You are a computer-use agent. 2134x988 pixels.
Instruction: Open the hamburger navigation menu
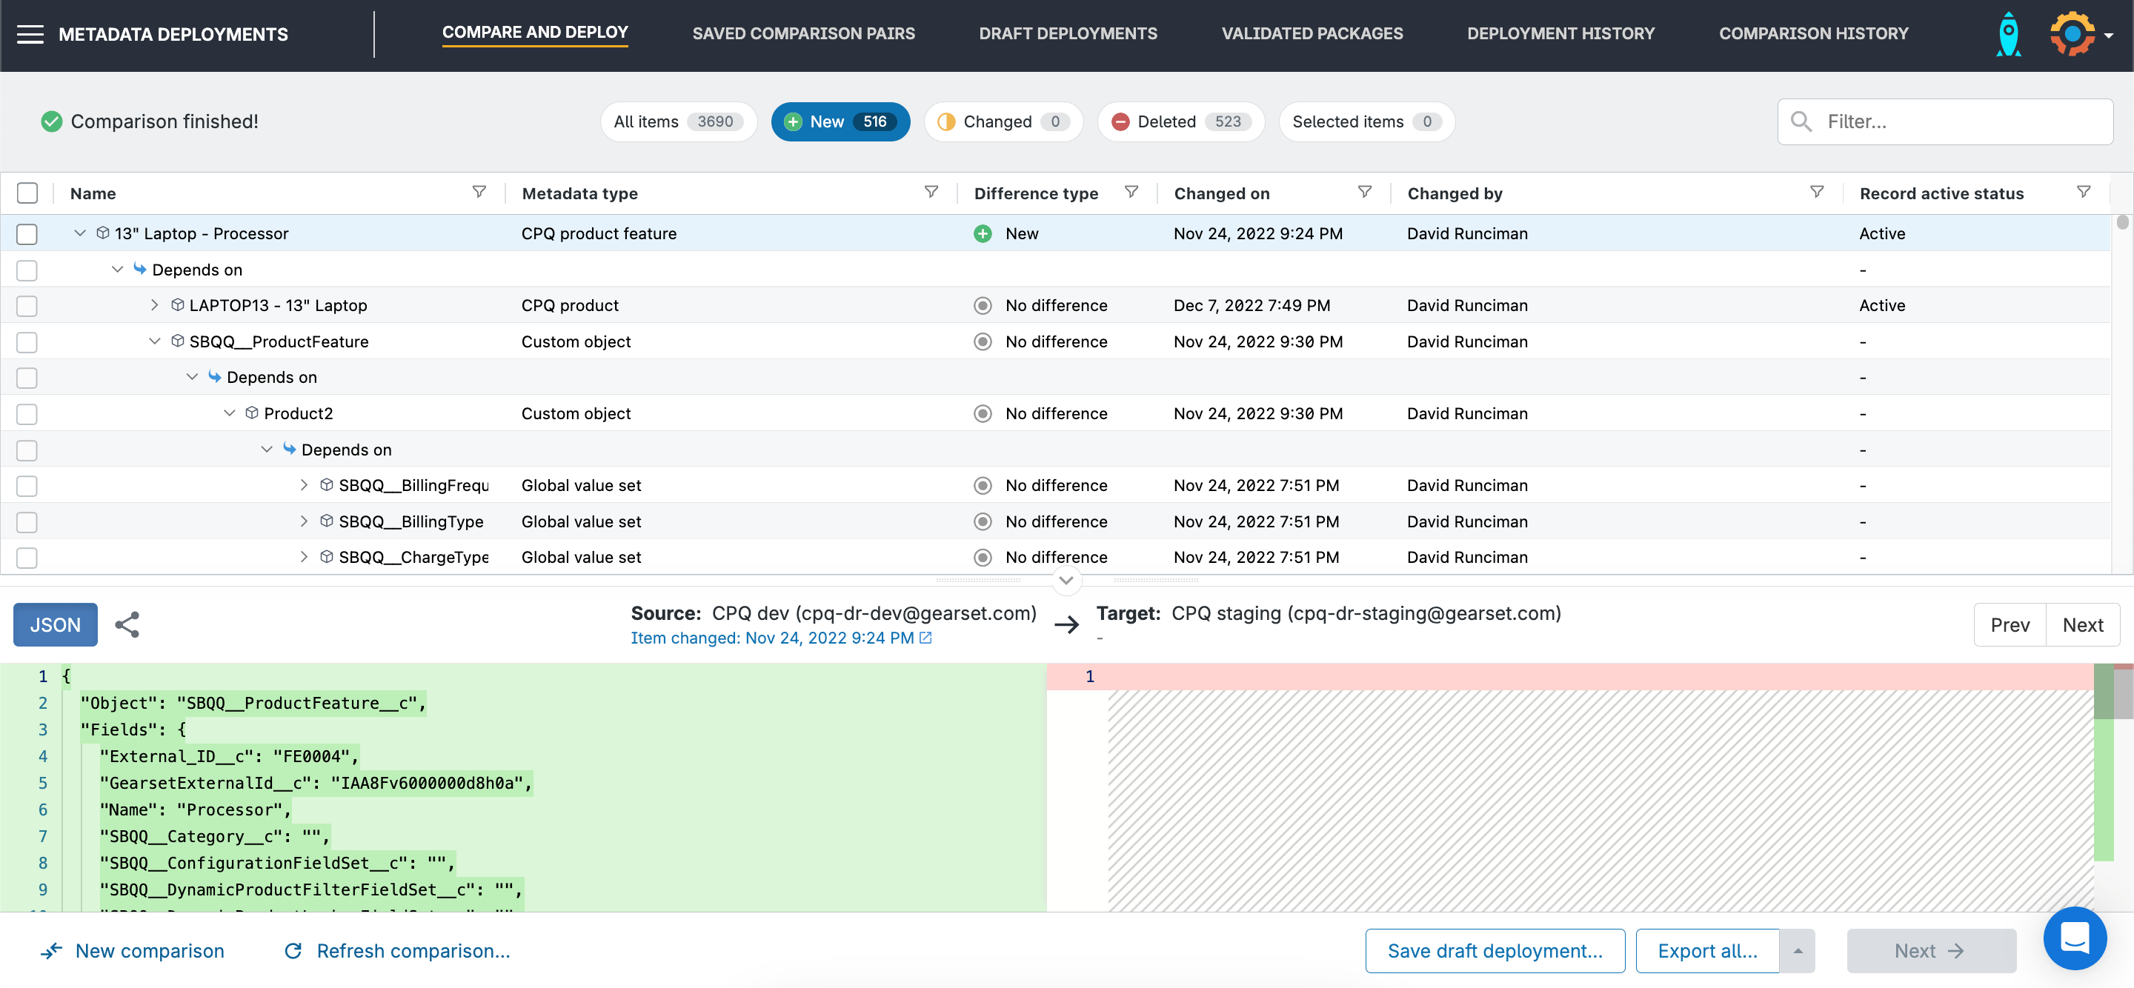coord(30,34)
